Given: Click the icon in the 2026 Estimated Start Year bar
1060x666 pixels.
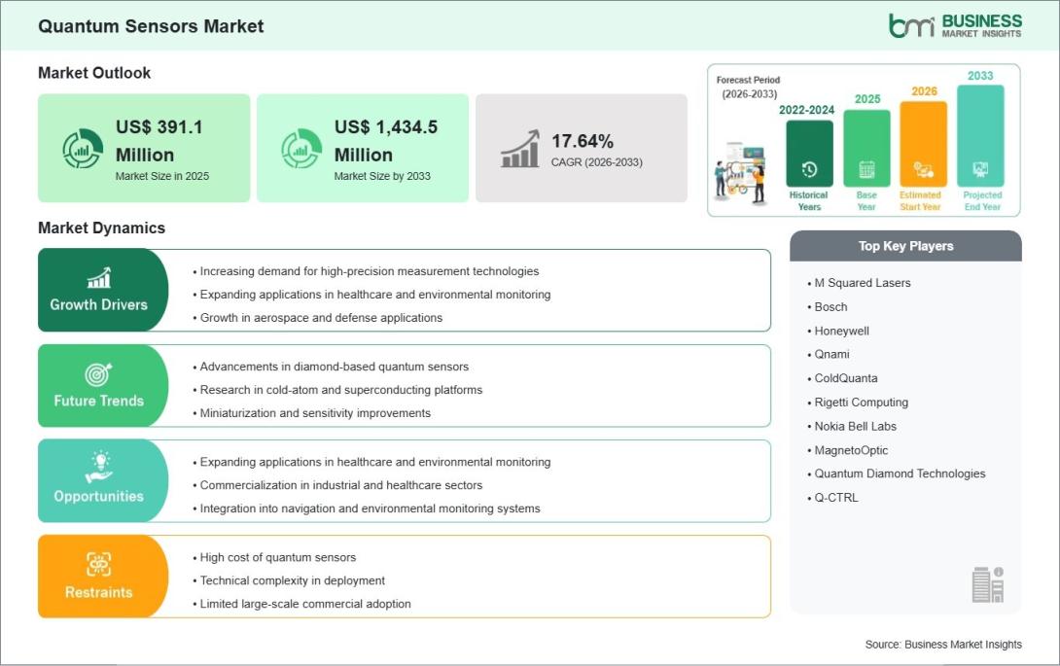Looking at the screenshot, I should click(x=924, y=170).
